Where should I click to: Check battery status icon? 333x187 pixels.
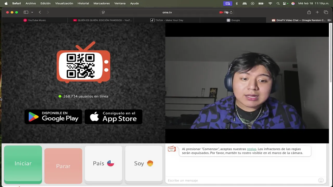(x=261, y=3)
